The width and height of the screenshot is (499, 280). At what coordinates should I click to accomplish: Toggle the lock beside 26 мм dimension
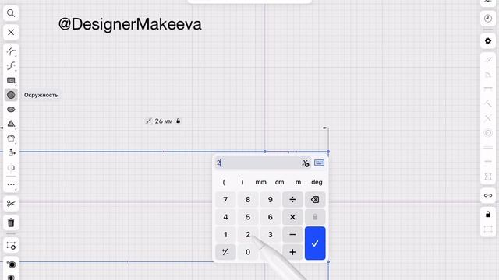179,121
